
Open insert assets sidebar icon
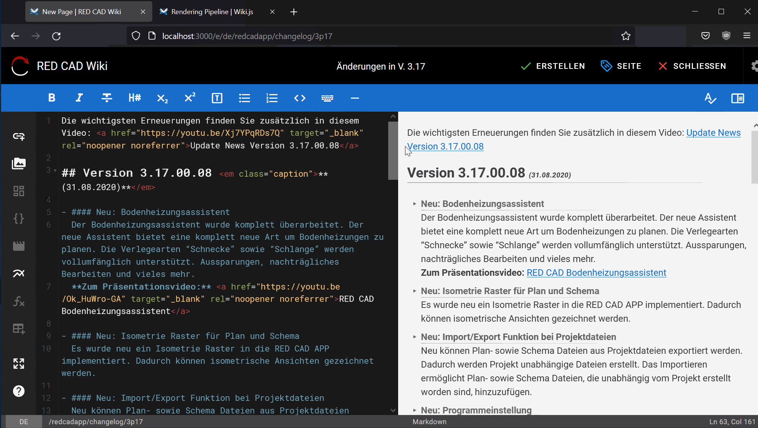click(19, 164)
